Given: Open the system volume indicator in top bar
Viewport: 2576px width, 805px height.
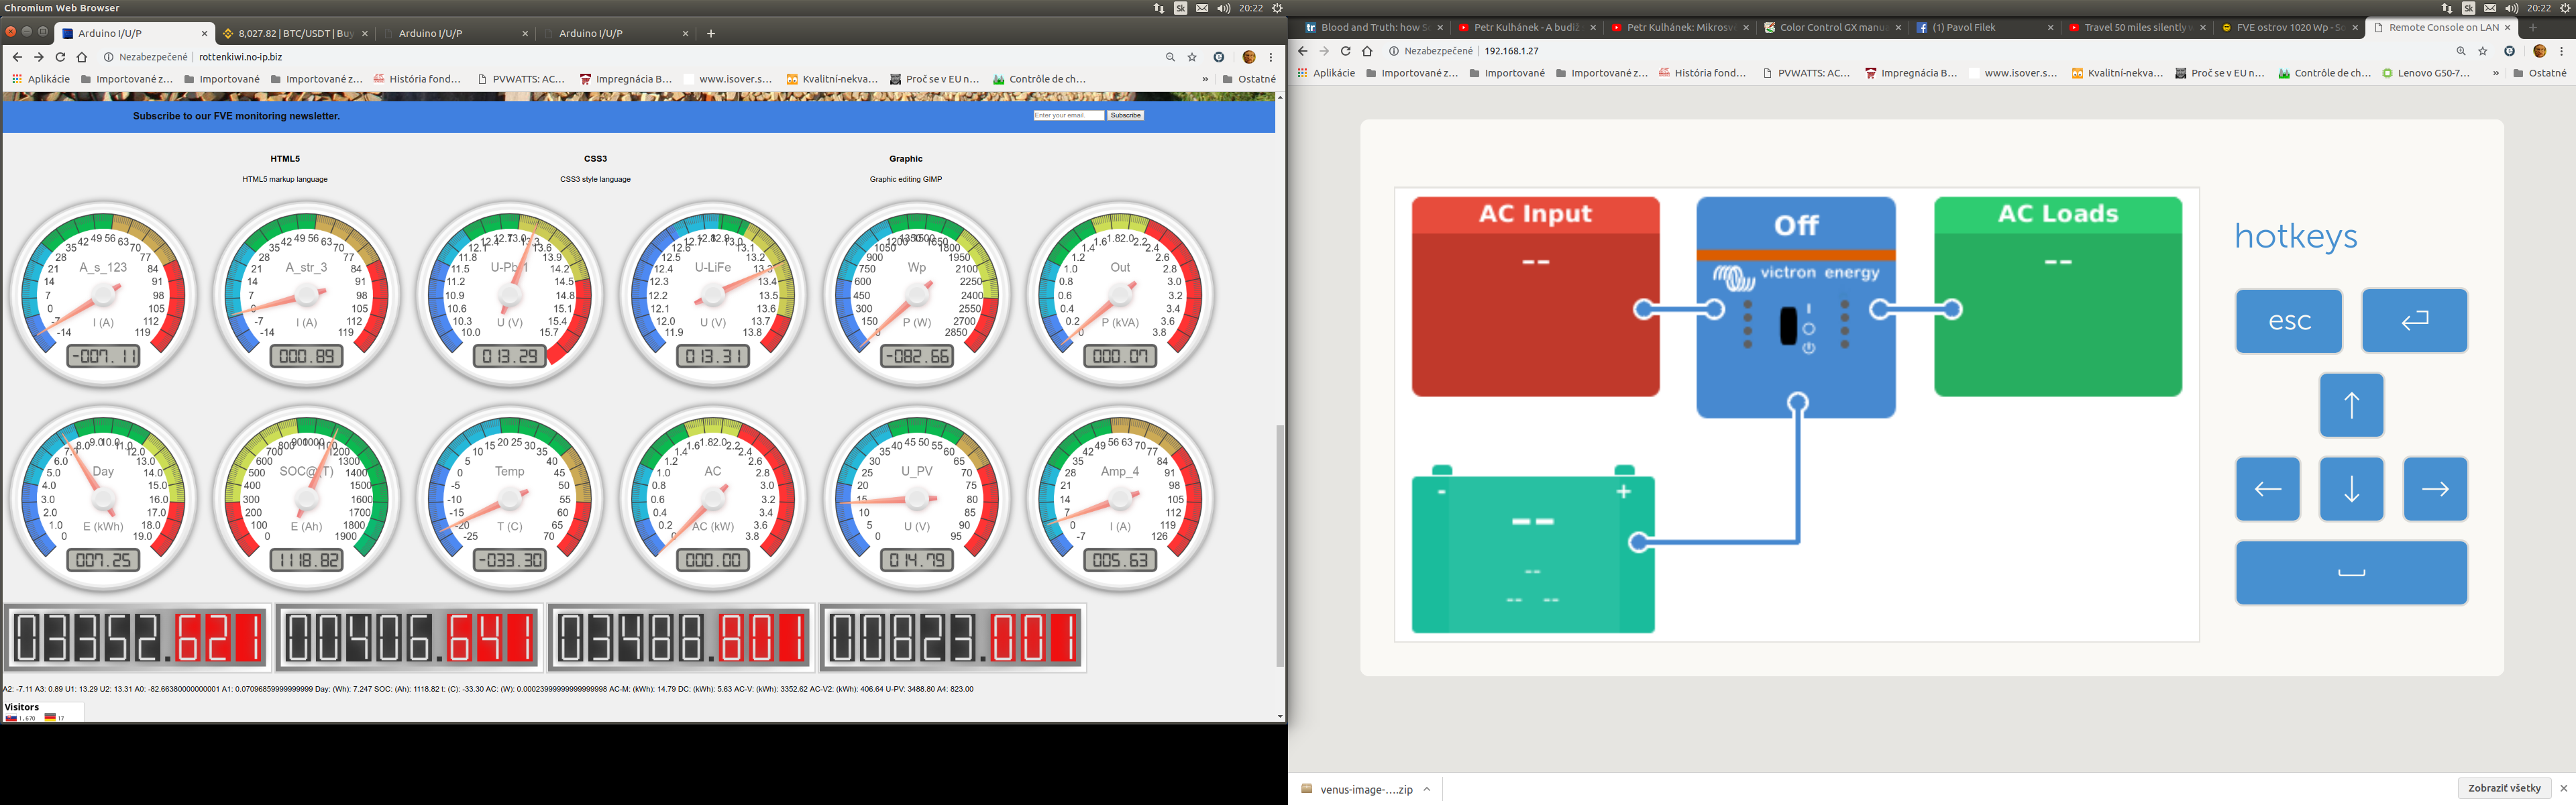Looking at the screenshot, I should [x=1223, y=8].
